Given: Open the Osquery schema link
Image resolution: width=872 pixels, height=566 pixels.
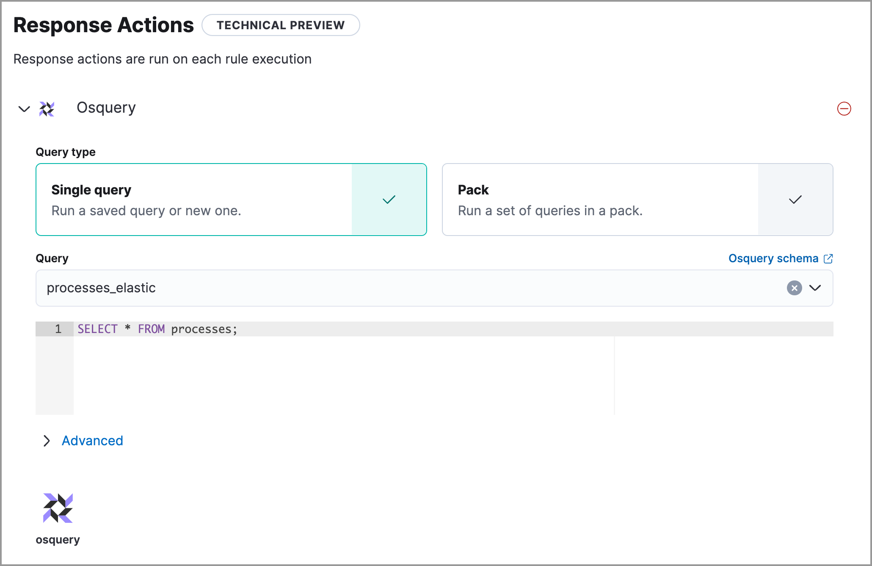Looking at the screenshot, I should [x=773, y=258].
